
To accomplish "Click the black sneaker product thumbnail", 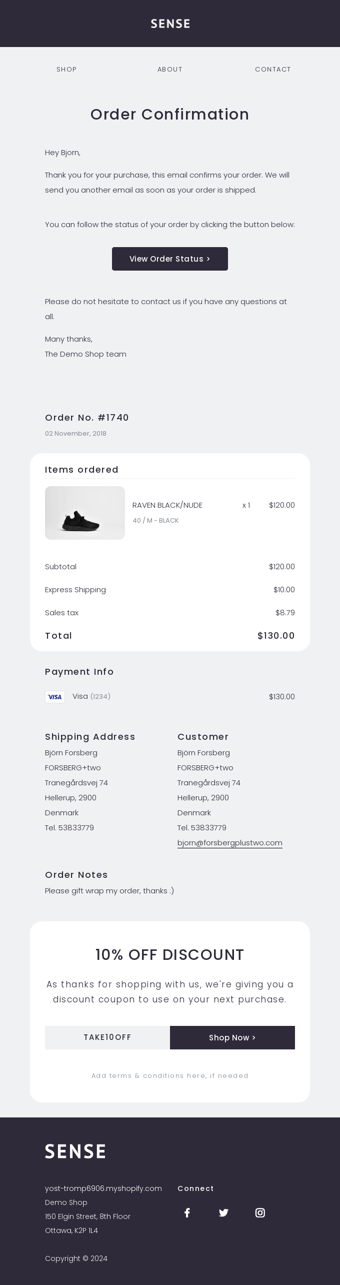I will (85, 513).
